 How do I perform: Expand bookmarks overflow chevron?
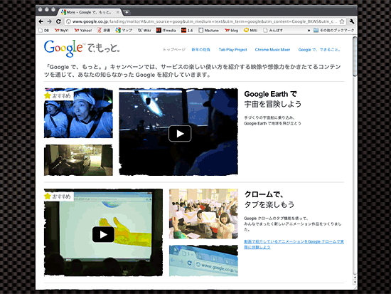pos(309,30)
